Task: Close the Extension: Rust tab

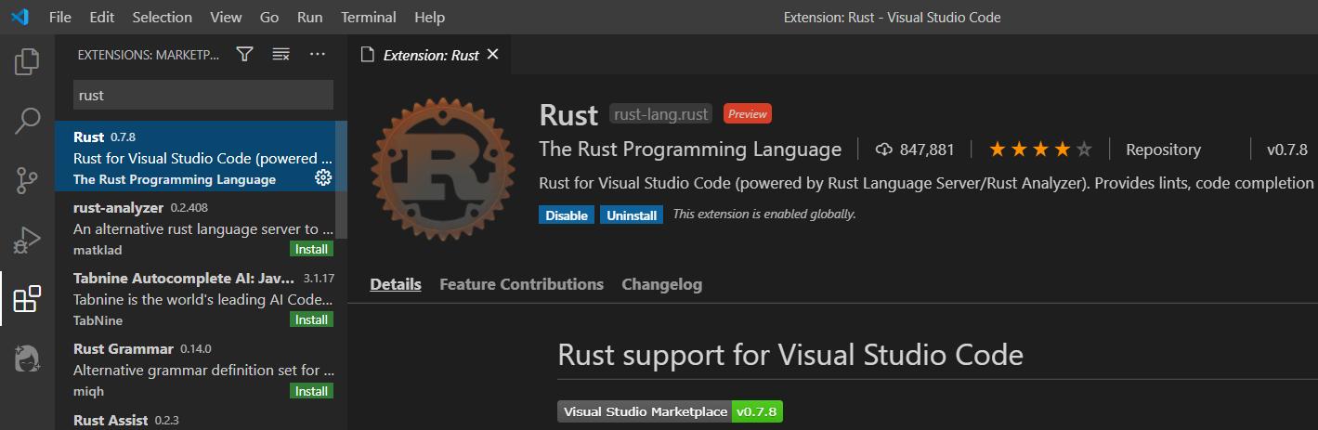Action: tap(493, 54)
